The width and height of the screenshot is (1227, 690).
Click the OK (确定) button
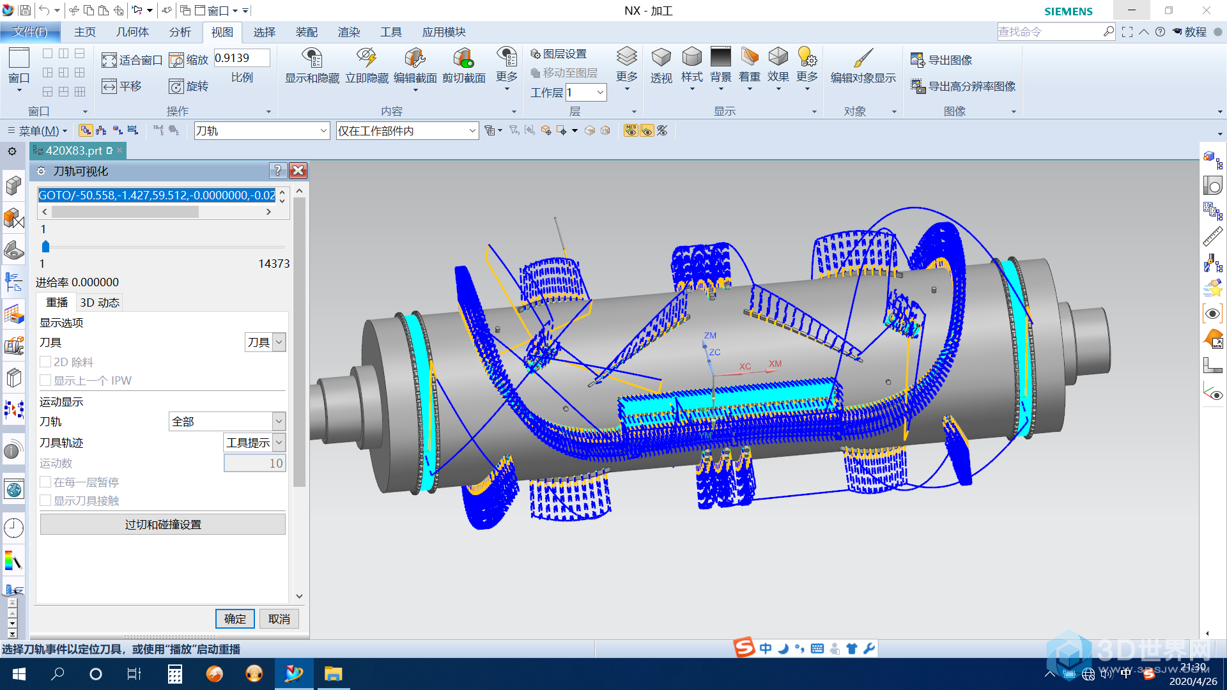point(235,618)
